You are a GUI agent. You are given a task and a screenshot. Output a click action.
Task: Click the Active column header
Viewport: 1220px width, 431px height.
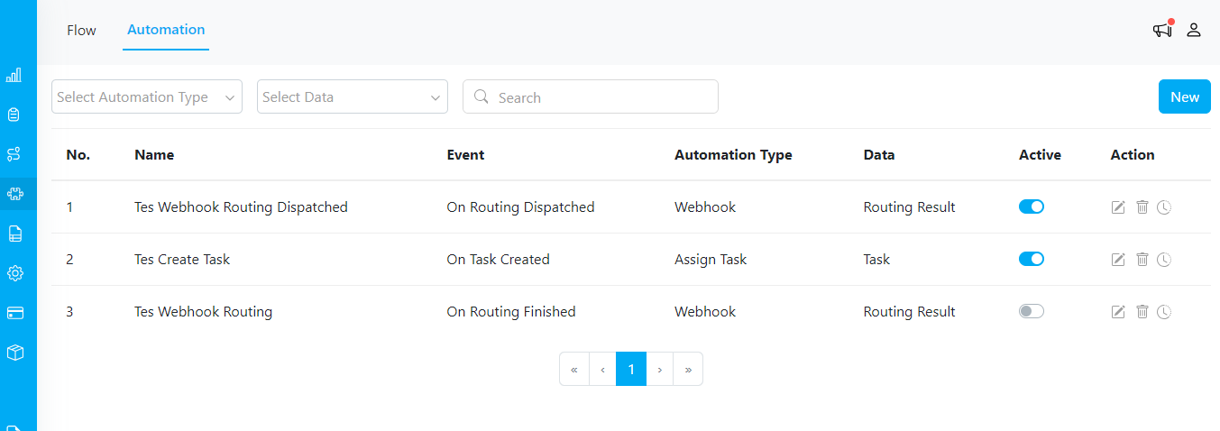[1040, 155]
